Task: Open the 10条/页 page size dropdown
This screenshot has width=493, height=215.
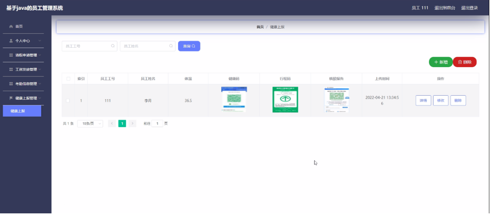Action: coord(90,124)
